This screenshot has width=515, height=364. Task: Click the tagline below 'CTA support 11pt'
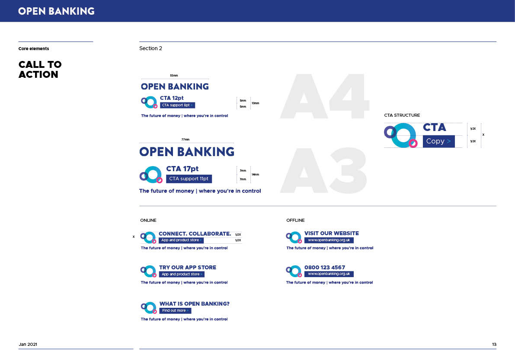(200, 191)
